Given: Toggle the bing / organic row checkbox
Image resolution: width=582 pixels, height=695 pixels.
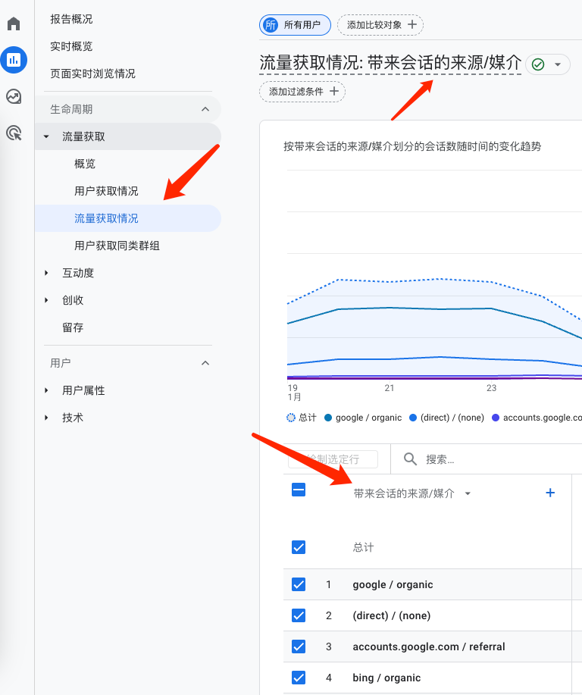Looking at the screenshot, I should click(x=299, y=678).
